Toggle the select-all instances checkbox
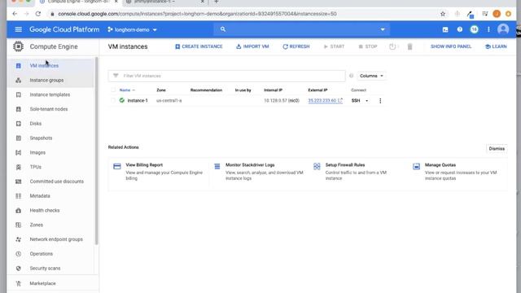Image resolution: width=521 pixels, height=293 pixels. pos(113,90)
